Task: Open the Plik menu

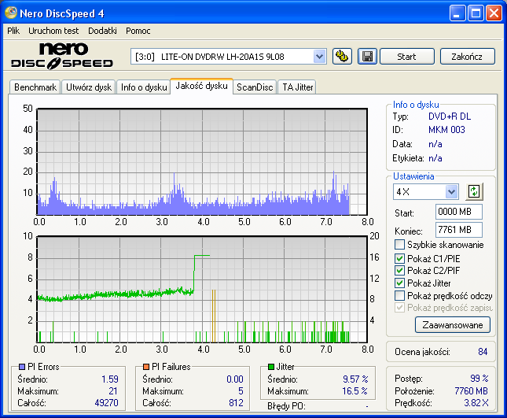Action: point(13,31)
